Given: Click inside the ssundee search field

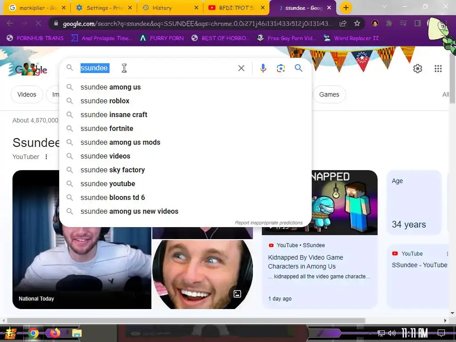Looking at the screenshot, I should [x=157, y=68].
